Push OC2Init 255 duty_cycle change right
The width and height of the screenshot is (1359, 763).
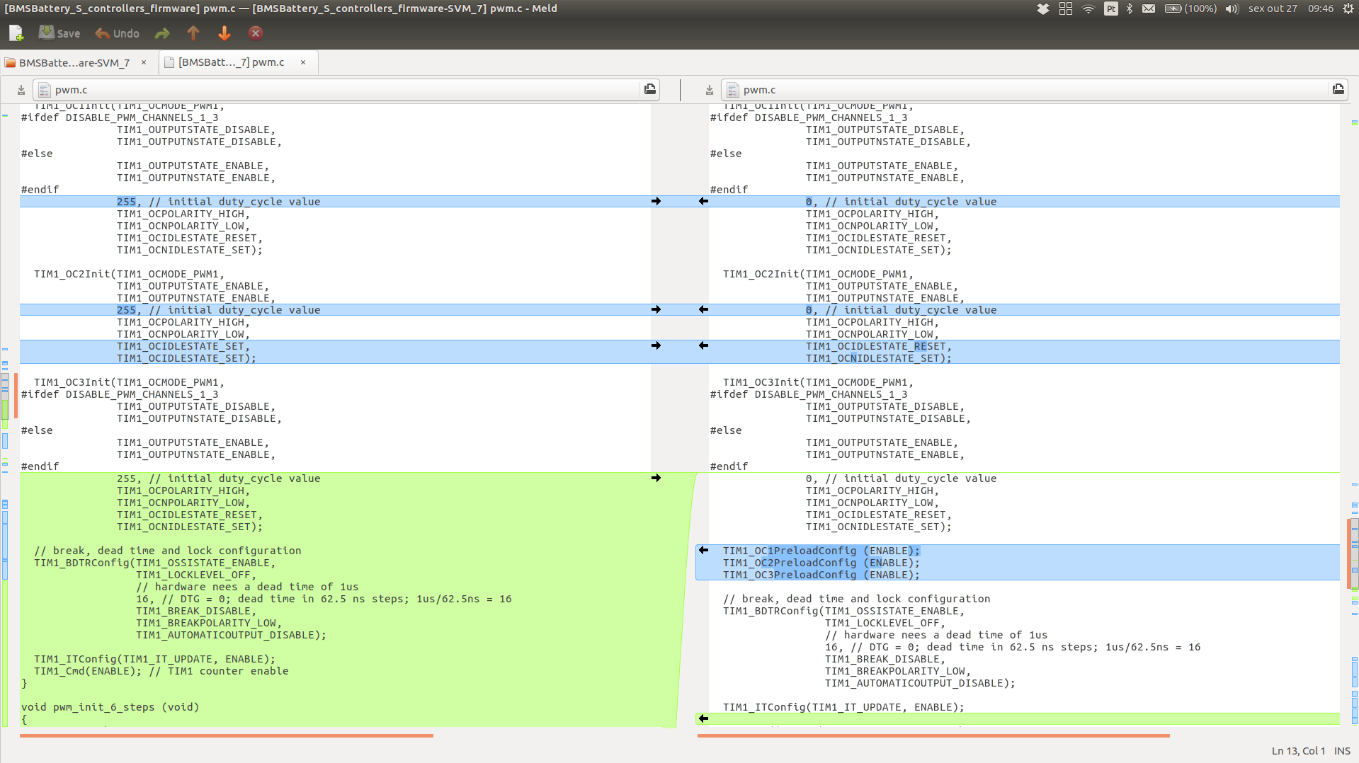click(x=656, y=310)
